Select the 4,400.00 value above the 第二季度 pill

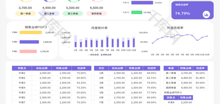click(x=49, y=8)
